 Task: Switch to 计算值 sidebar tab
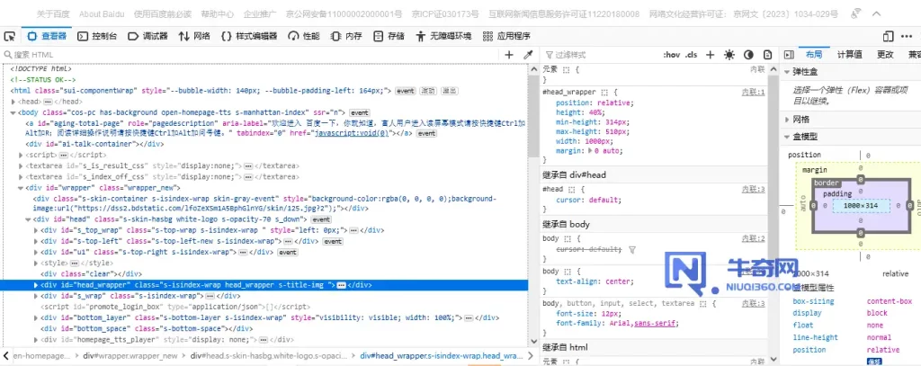849,55
